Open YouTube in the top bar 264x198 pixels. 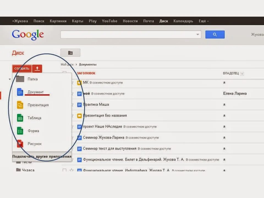point(110,21)
